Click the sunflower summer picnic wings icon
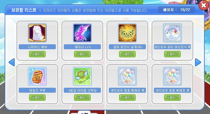The width and height of the screenshot is (210, 114). pos(127,33)
